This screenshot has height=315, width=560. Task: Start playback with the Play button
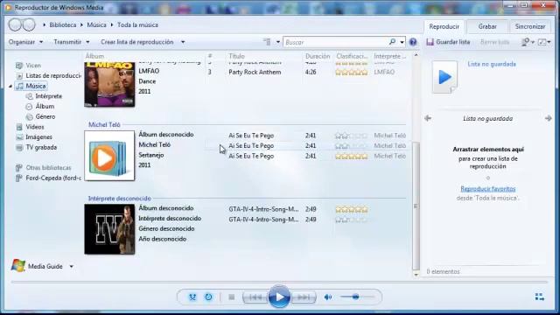pos(279,297)
